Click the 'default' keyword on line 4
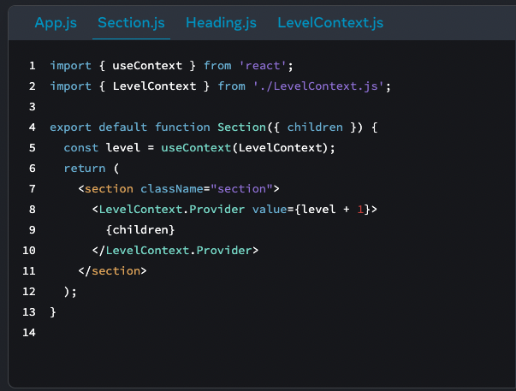This screenshot has width=516, height=391. (122, 127)
